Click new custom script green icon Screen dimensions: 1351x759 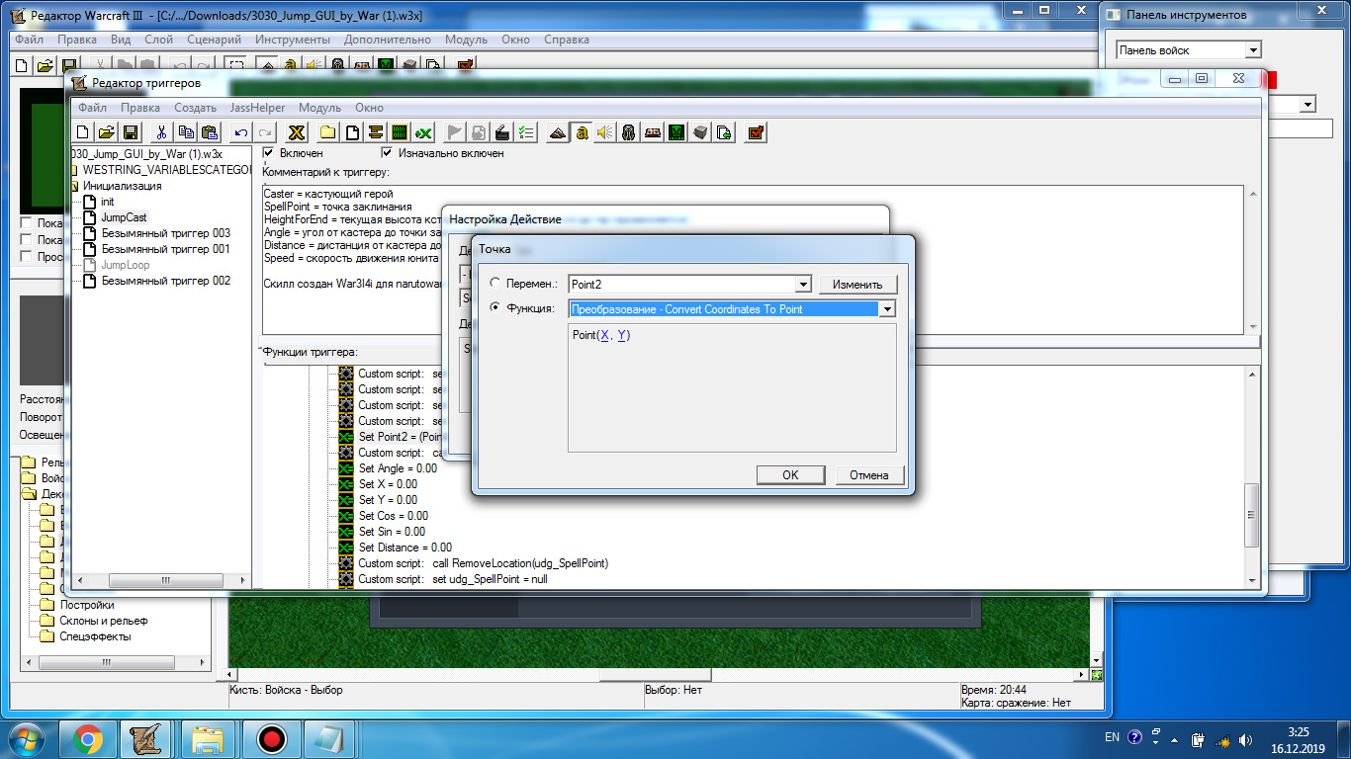click(x=399, y=132)
